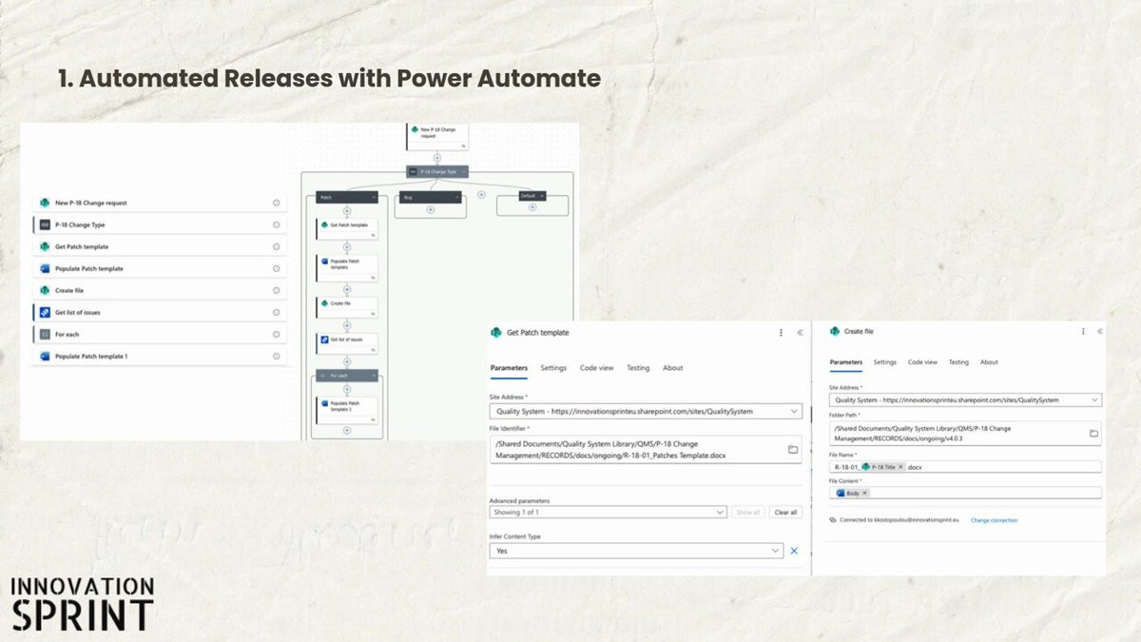Image resolution: width=1141 pixels, height=642 pixels.
Task: Open folder picker icon in Folder Path field
Action: [x=1093, y=433]
